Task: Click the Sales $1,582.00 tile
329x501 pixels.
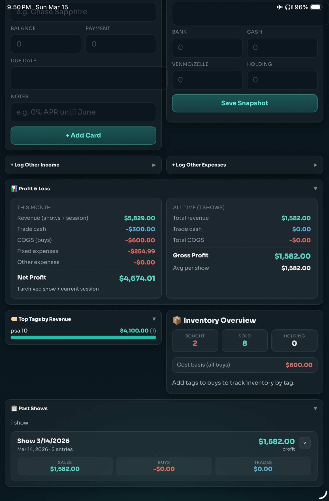Action: pos(65,466)
